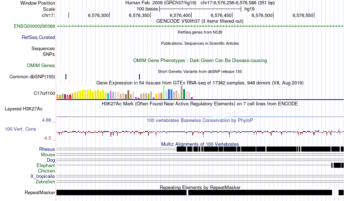Select the Layered H3K27Ac track label
This screenshot has height=201, width=344.
coord(24,109)
